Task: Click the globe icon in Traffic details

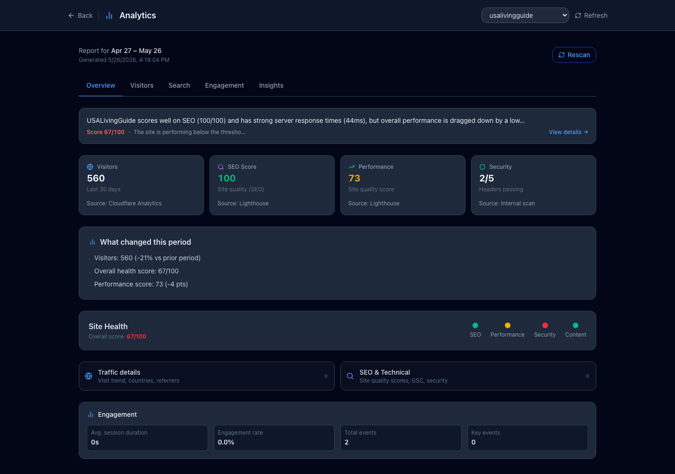Action: click(89, 376)
